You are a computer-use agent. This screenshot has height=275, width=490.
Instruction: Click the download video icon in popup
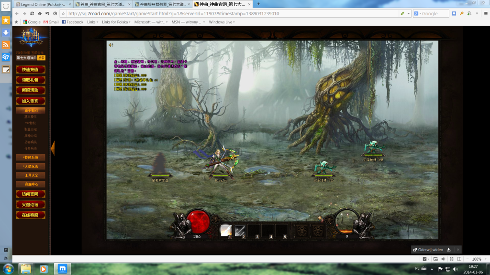click(x=449, y=249)
